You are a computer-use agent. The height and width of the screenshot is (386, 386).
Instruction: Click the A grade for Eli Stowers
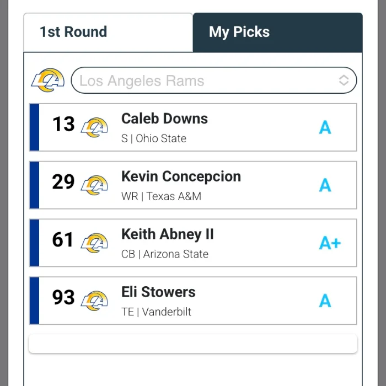[x=325, y=301]
